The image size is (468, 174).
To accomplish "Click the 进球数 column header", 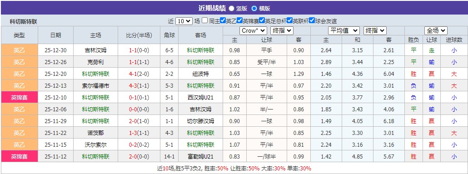I will click(x=453, y=40).
